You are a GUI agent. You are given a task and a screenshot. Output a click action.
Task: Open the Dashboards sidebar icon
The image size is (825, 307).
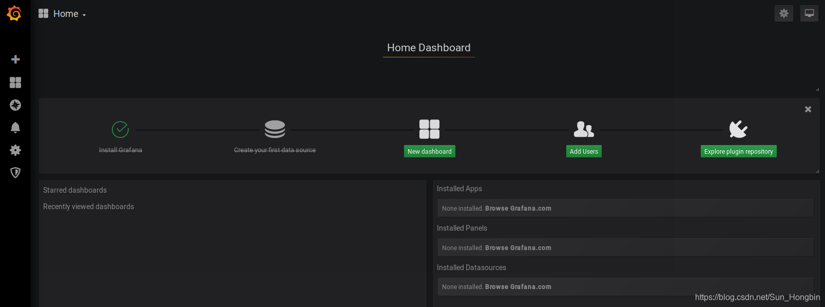(15, 83)
